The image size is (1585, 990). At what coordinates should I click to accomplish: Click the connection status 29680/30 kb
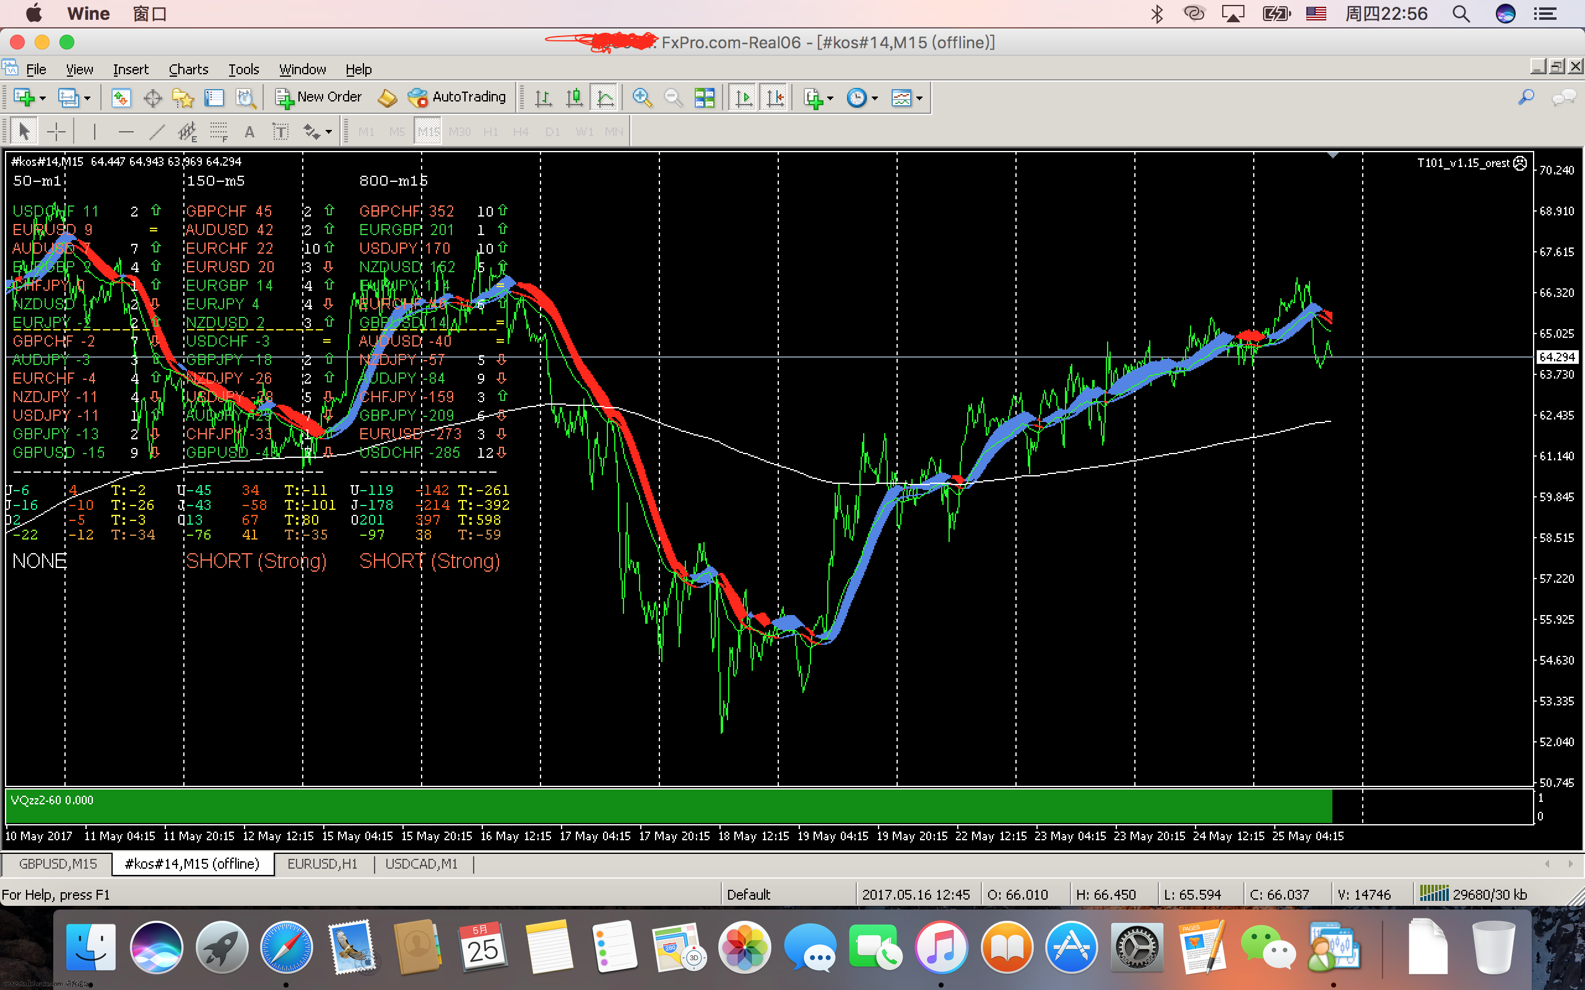click(1474, 893)
